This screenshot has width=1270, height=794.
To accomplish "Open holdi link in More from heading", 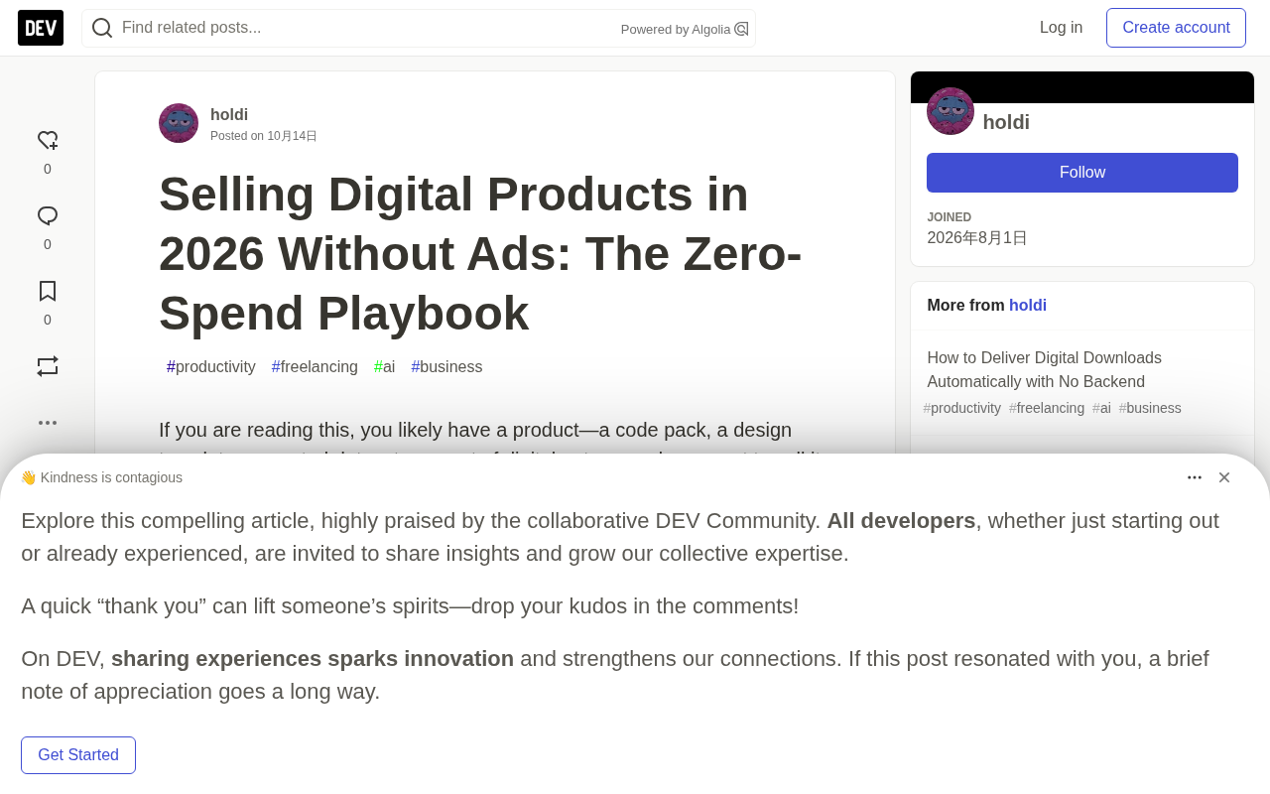I will [x=1028, y=306].
